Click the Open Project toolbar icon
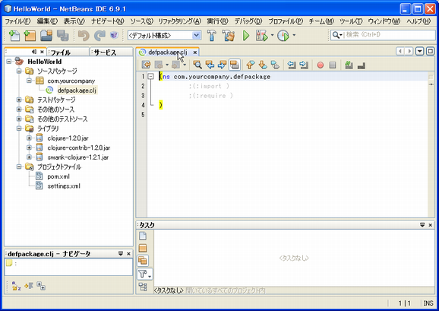This screenshot has height=311, width=439. [x=46, y=36]
